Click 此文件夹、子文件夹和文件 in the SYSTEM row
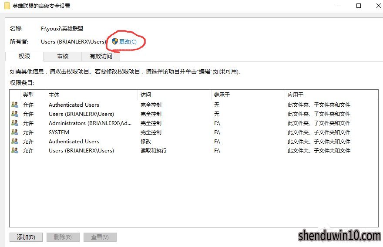The height and width of the screenshot is (247, 383). click(319, 132)
